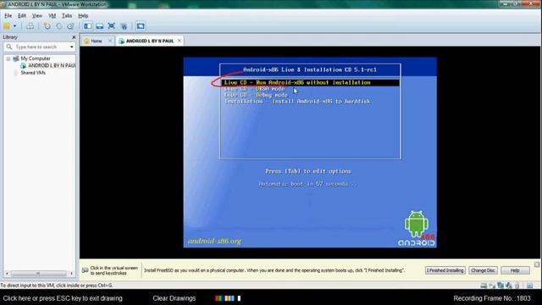
Task: Click the hard disk status icon
Action: 484,286
